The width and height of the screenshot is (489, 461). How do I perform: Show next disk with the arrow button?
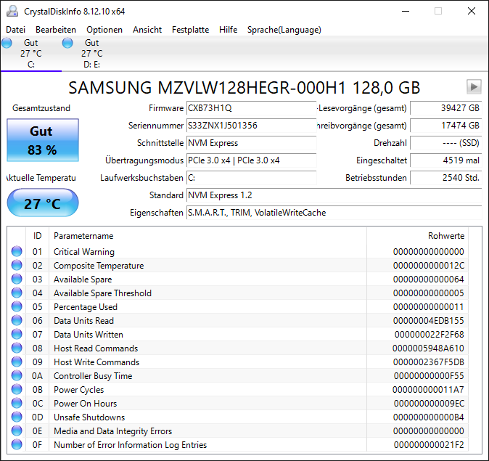pyautogui.click(x=474, y=87)
